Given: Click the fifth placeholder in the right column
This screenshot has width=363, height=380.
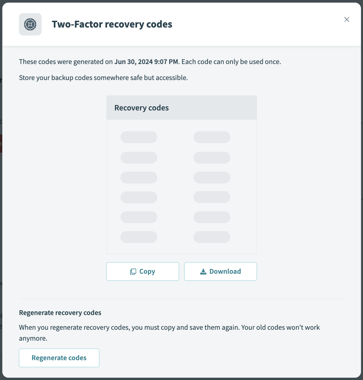Looking at the screenshot, I should coord(212,217).
